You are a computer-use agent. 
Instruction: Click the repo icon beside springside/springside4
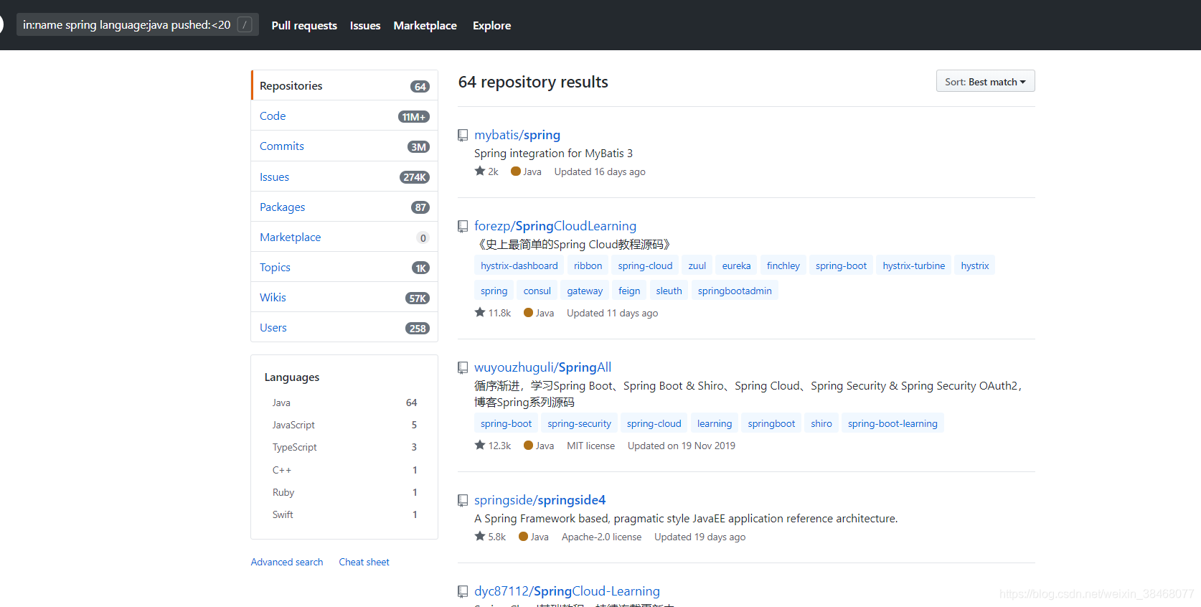(x=463, y=501)
